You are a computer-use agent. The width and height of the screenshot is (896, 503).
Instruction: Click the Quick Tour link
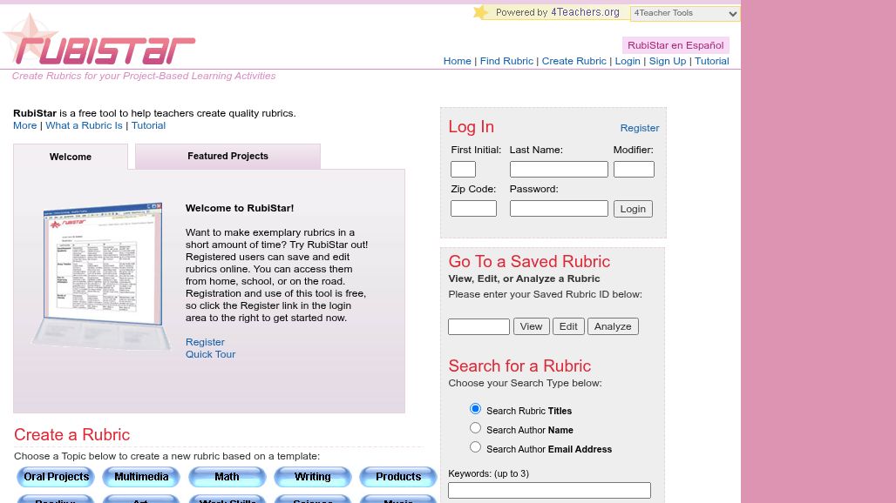210,354
